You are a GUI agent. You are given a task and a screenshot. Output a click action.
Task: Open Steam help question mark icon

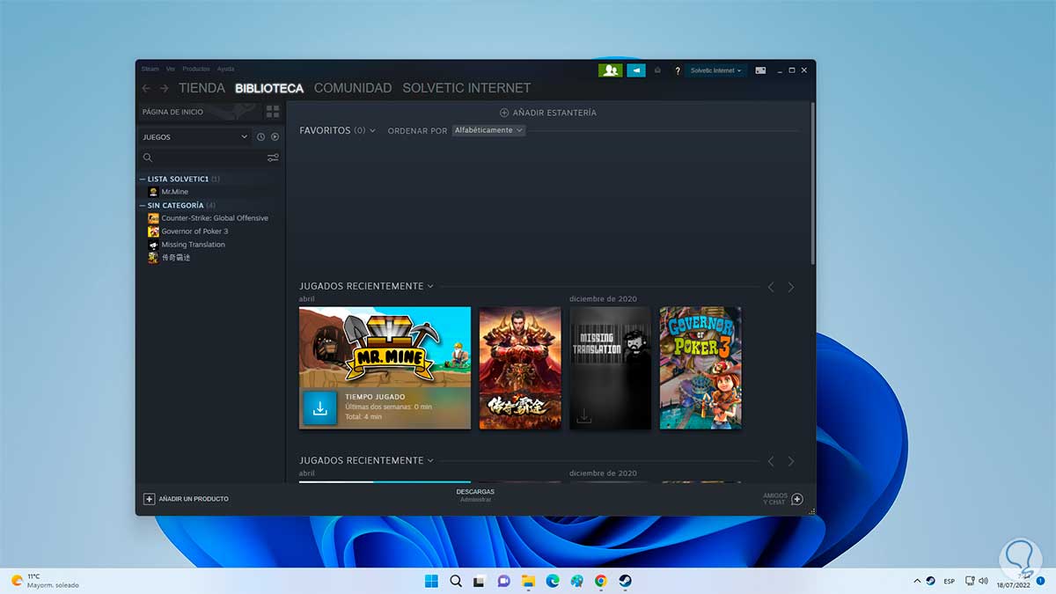tap(677, 70)
